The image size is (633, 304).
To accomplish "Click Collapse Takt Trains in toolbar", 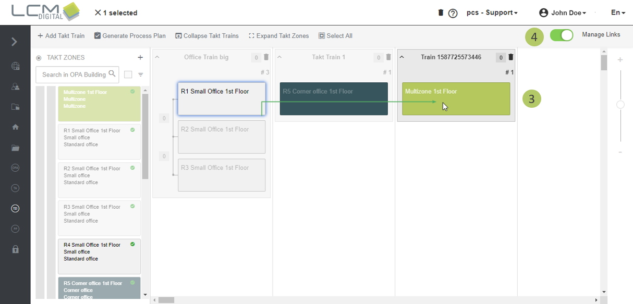I will (x=207, y=36).
